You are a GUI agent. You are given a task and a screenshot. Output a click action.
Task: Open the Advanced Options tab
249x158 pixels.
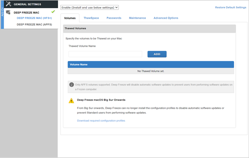tap(166, 18)
